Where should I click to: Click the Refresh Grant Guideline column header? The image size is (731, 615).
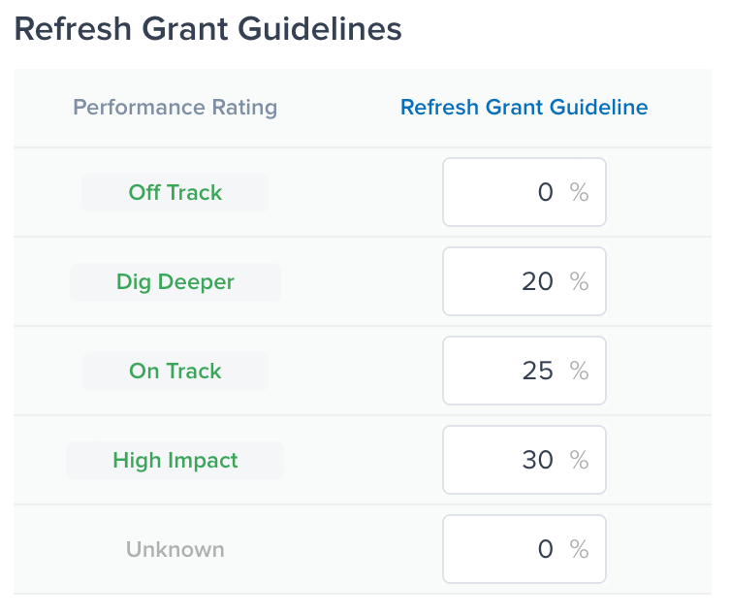pos(524,107)
